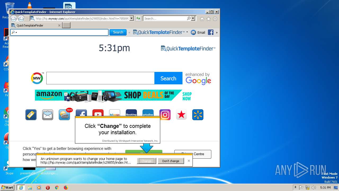Open the YouTube shortcut tile
Screen dimensions: 339x191
(x=98, y=113)
